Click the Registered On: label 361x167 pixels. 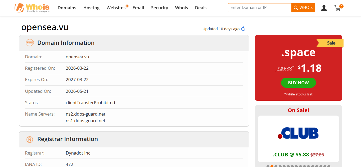(x=40, y=68)
